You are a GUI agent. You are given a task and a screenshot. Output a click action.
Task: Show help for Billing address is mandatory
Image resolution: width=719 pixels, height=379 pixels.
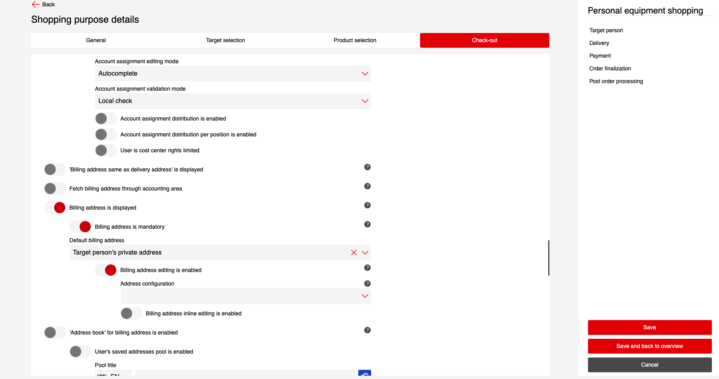(x=367, y=224)
